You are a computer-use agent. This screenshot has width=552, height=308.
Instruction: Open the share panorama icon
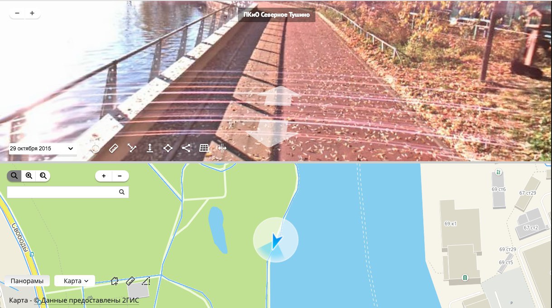coord(186,148)
